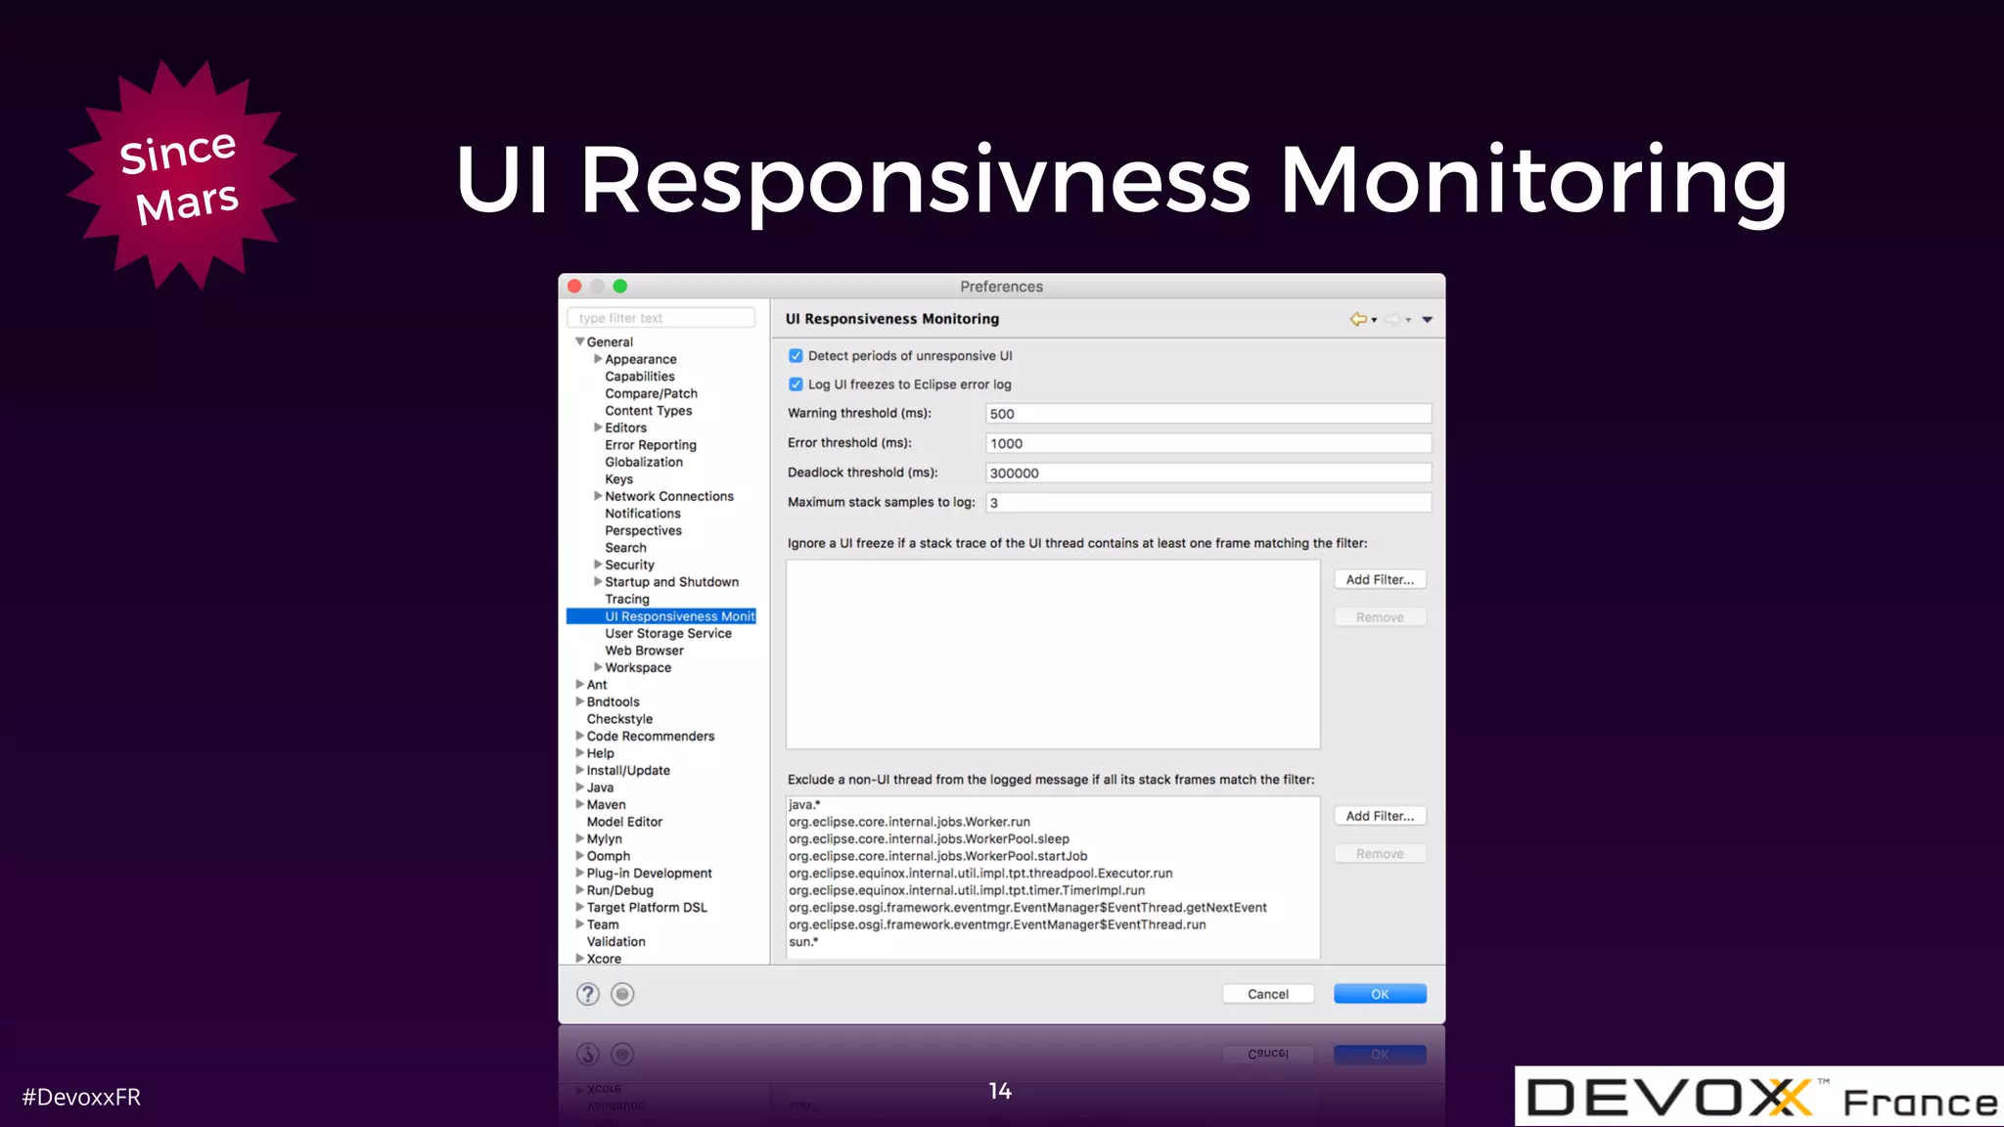The height and width of the screenshot is (1127, 2004).
Task: Click the type filter text box
Action: (x=660, y=318)
